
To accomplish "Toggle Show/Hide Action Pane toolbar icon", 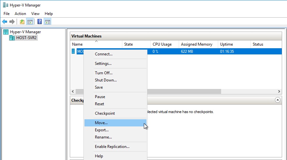I will 47,22.
